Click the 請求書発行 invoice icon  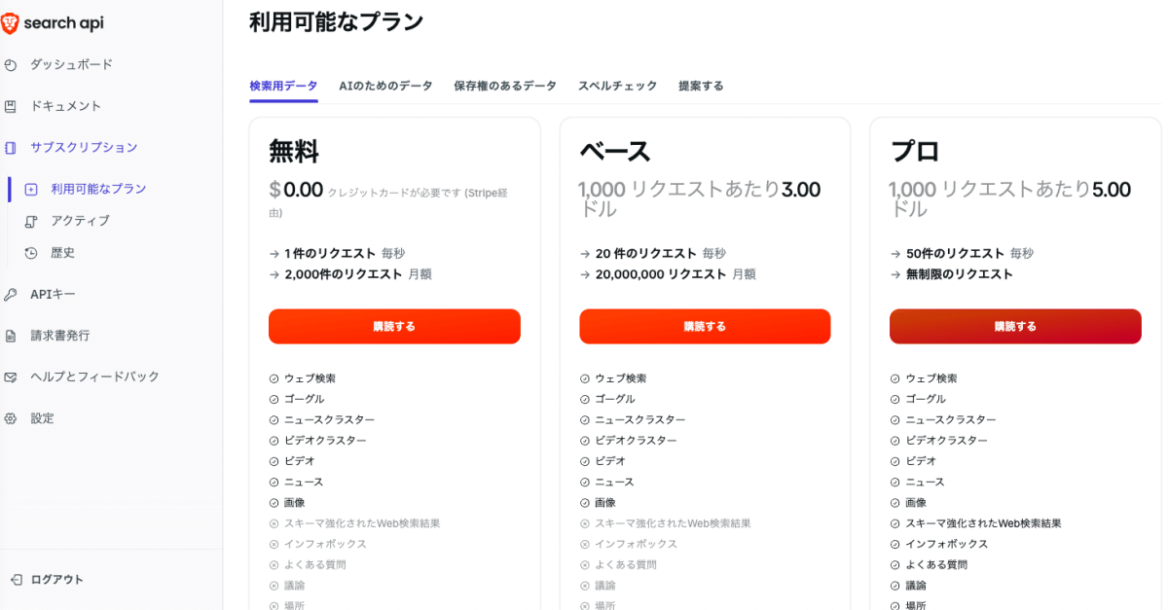click(x=11, y=336)
